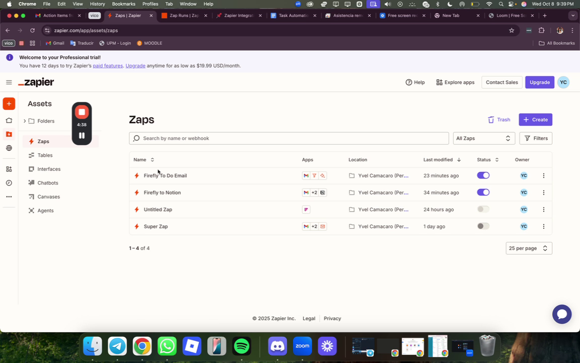
Task: Turn off the Firefly to Notion zap
Action: [483, 192]
